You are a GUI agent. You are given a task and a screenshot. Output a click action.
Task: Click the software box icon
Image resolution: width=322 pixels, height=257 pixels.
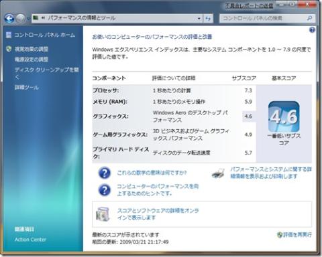103,214
